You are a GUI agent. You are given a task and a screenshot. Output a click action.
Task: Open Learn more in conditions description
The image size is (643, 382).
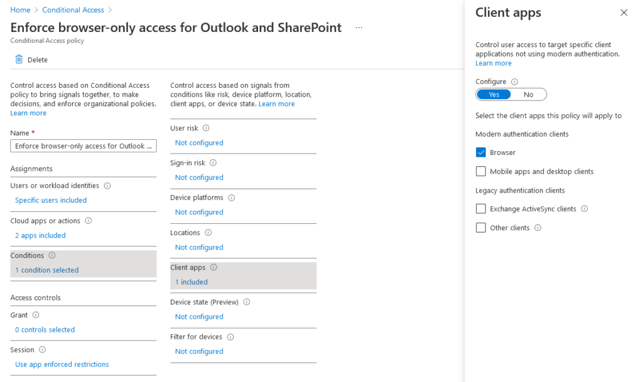276,104
